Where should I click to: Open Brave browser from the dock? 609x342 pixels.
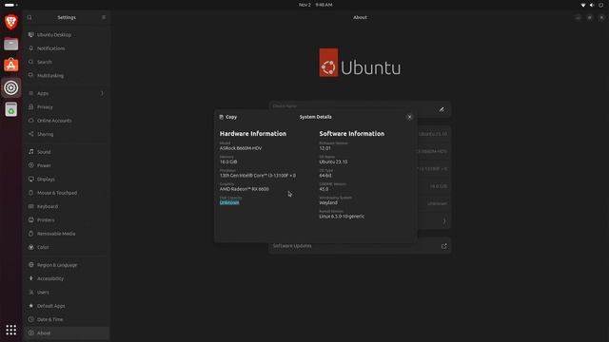[10, 22]
